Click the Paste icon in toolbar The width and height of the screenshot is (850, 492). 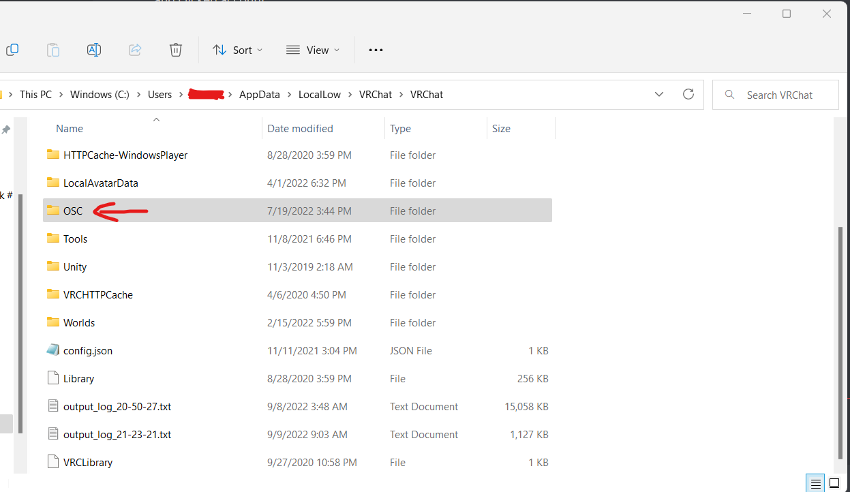click(x=53, y=50)
